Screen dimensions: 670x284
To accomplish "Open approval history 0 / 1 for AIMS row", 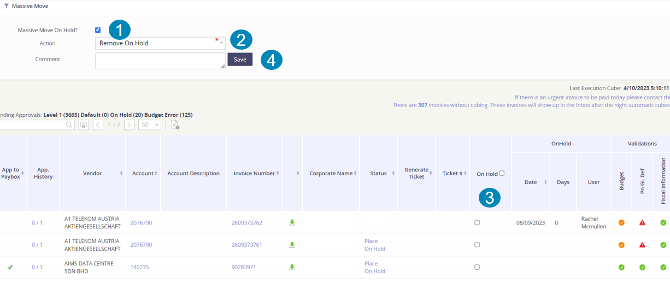I will click(37, 267).
